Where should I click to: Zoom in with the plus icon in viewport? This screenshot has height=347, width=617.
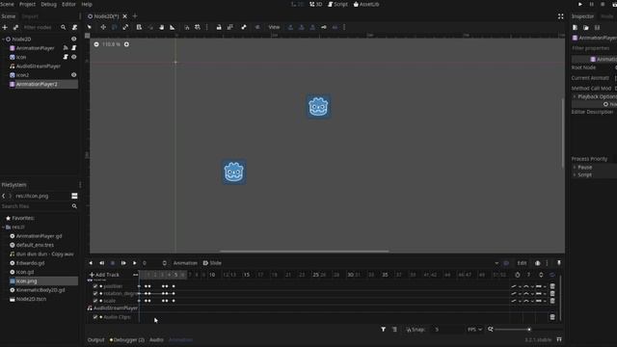click(x=126, y=44)
